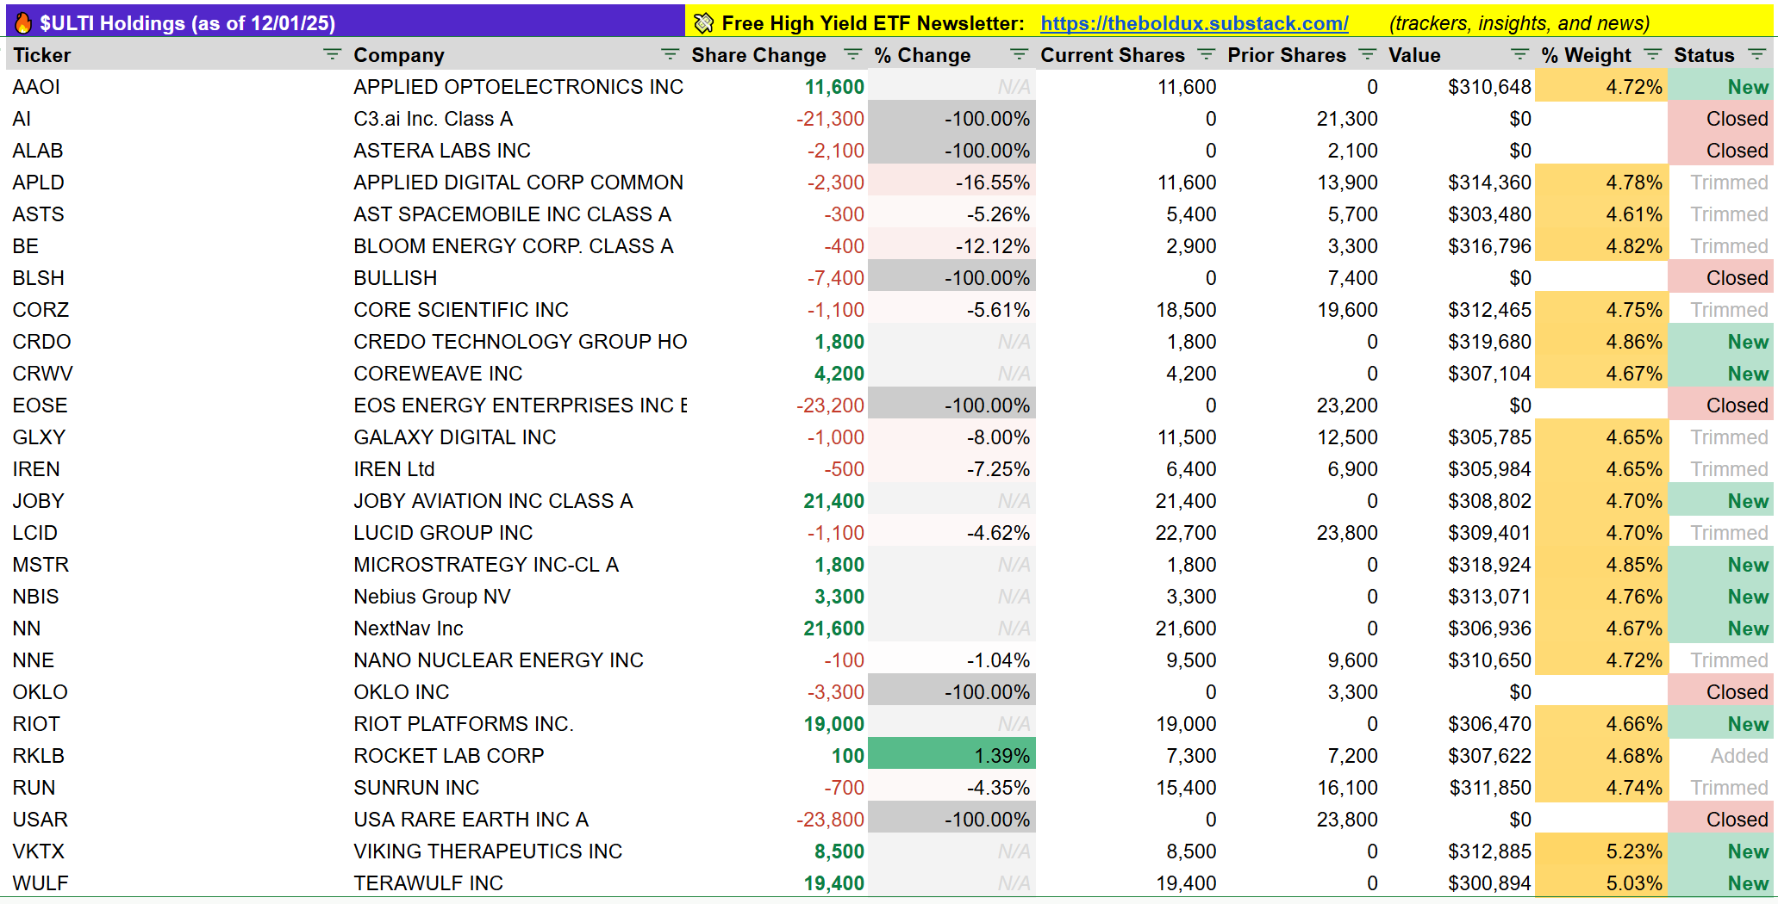This screenshot has width=1778, height=904.
Task: Select LCID Trimmed status cell
Action: pos(1721,533)
